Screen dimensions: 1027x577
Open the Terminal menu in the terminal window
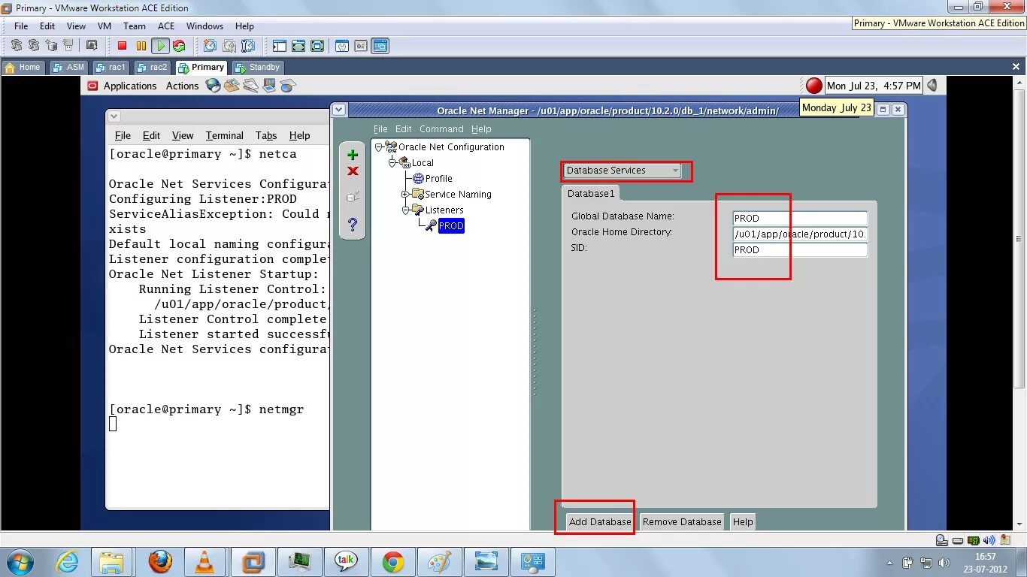(x=225, y=135)
